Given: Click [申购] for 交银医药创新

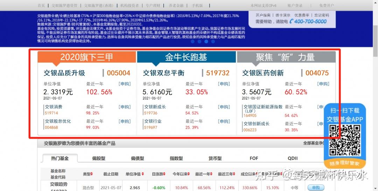Looking at the screenshot, I should click(323, 84).
